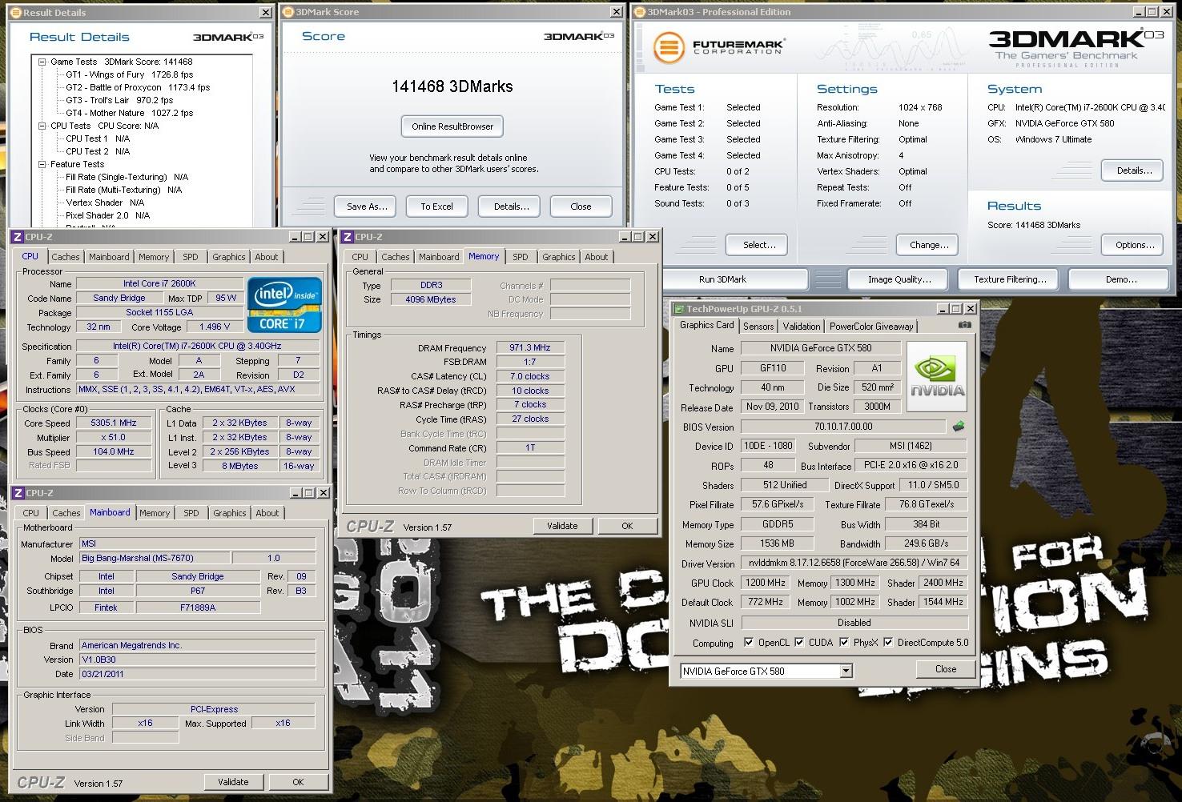
Task: Click Validate in the Memory CPU-Z window
Action: tap(562, 526)
